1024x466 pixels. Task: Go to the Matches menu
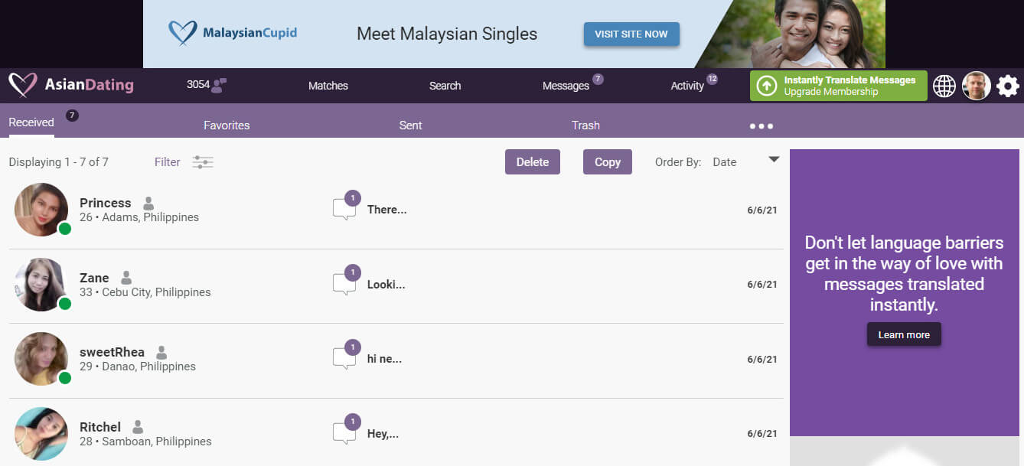click(x=328, y=86)
